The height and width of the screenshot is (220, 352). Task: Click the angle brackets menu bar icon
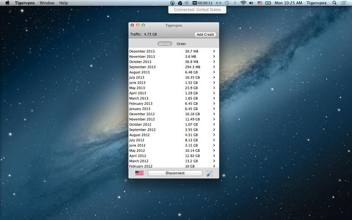(218, 3)
